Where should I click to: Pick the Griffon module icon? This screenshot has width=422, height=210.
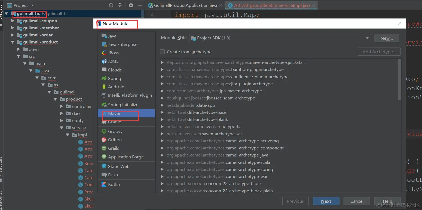coord(104,140)
